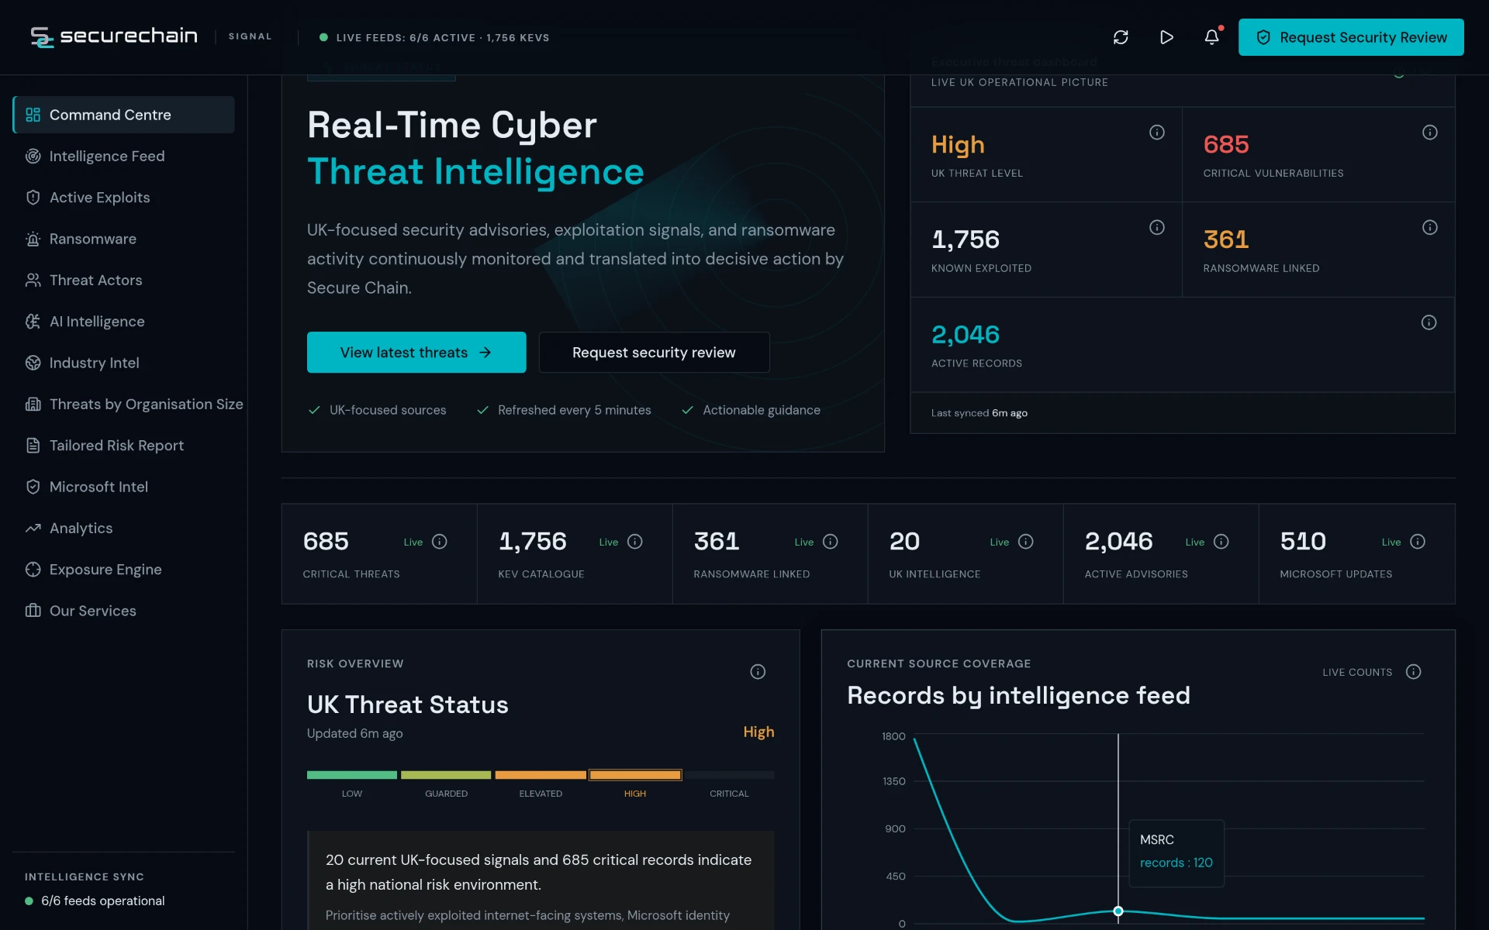1489x930 pixels.
Task: Click info icon on Ransomware Linked tile
Action: coord(831,542)
